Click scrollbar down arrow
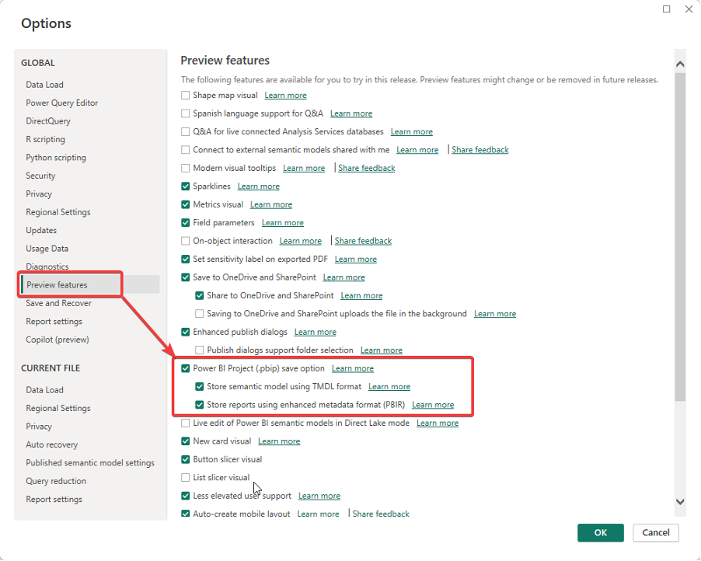 (680, 501)
